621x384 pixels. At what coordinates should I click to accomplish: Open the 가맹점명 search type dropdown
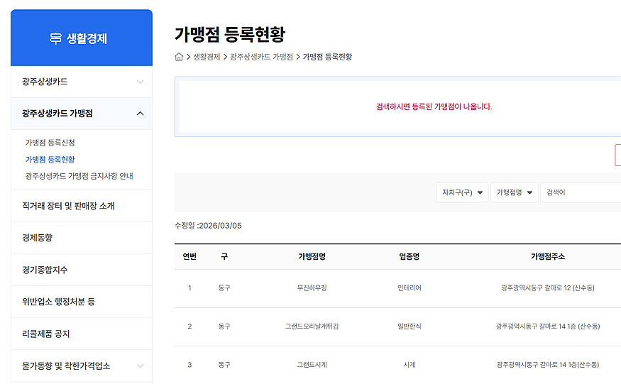[x=515, y=192]
